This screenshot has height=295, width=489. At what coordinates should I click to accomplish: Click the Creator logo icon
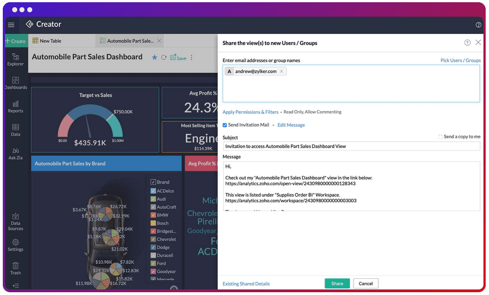[29, 24]
